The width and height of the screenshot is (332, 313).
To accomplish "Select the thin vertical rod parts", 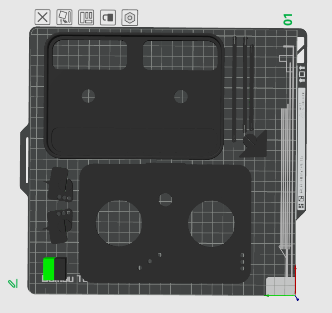I will click(x=245, y=86).
